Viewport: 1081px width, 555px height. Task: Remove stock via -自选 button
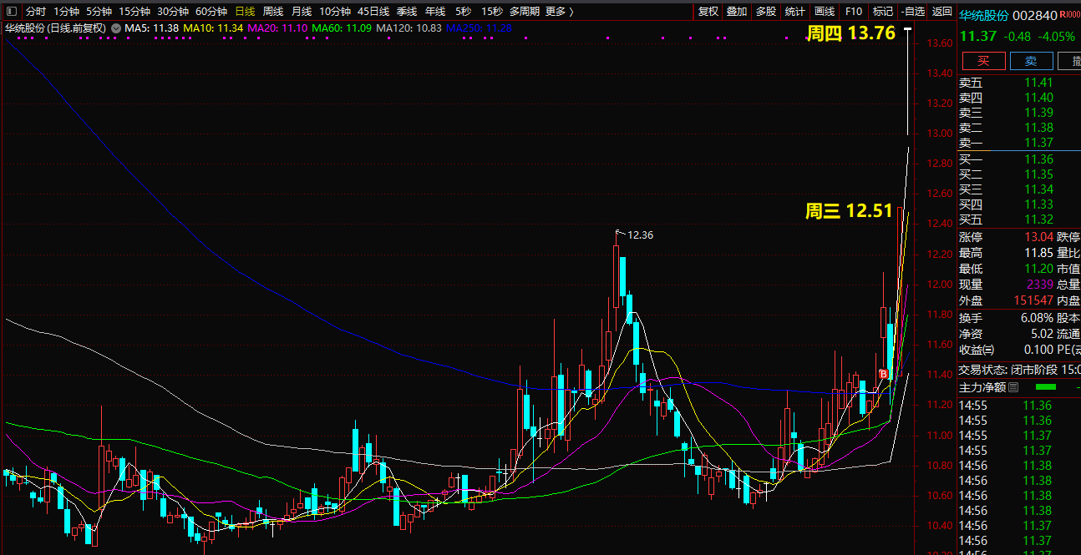click(x=913, y=12)
